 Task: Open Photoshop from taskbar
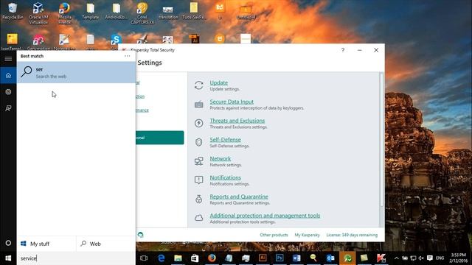[280, 258]
